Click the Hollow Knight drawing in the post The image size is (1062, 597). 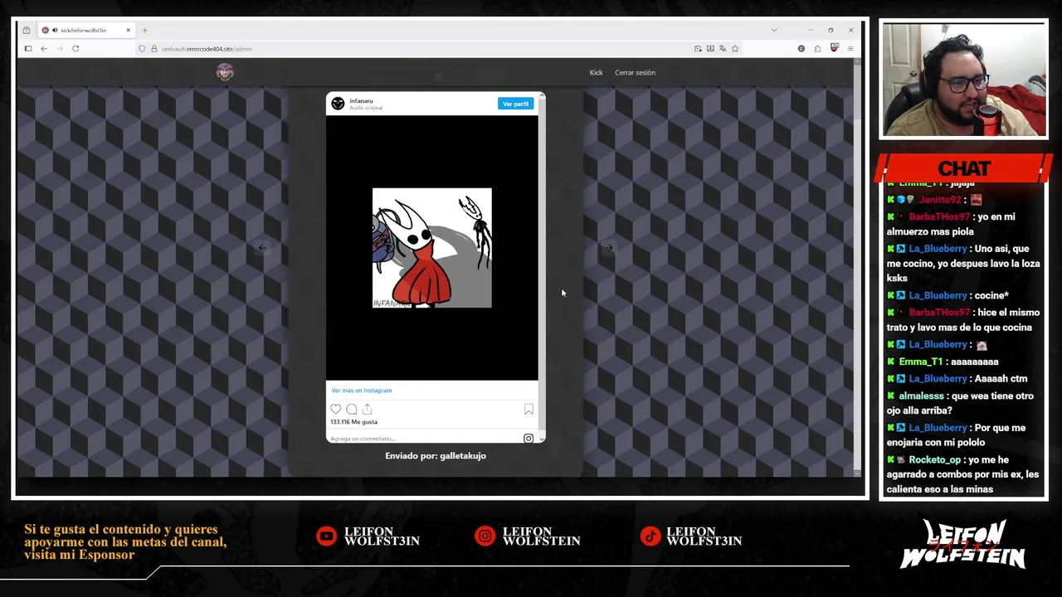431,248
